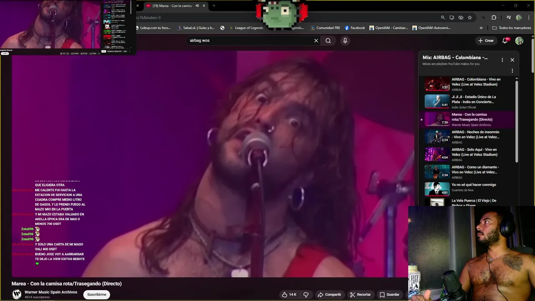Click the 483 K suscriptores text
The image size is (535, 301).
[x=37, y=297]
